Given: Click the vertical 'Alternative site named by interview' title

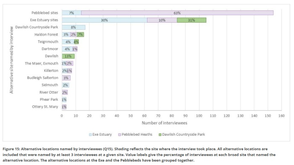Looking at the screenshot, I should 11,60.
